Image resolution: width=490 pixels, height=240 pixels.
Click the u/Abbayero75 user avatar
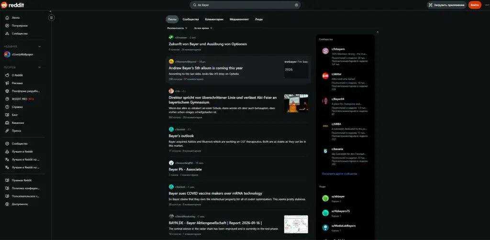[x=325, y=213]
